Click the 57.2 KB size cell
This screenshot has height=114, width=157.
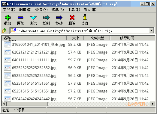[x=75, y=91]
